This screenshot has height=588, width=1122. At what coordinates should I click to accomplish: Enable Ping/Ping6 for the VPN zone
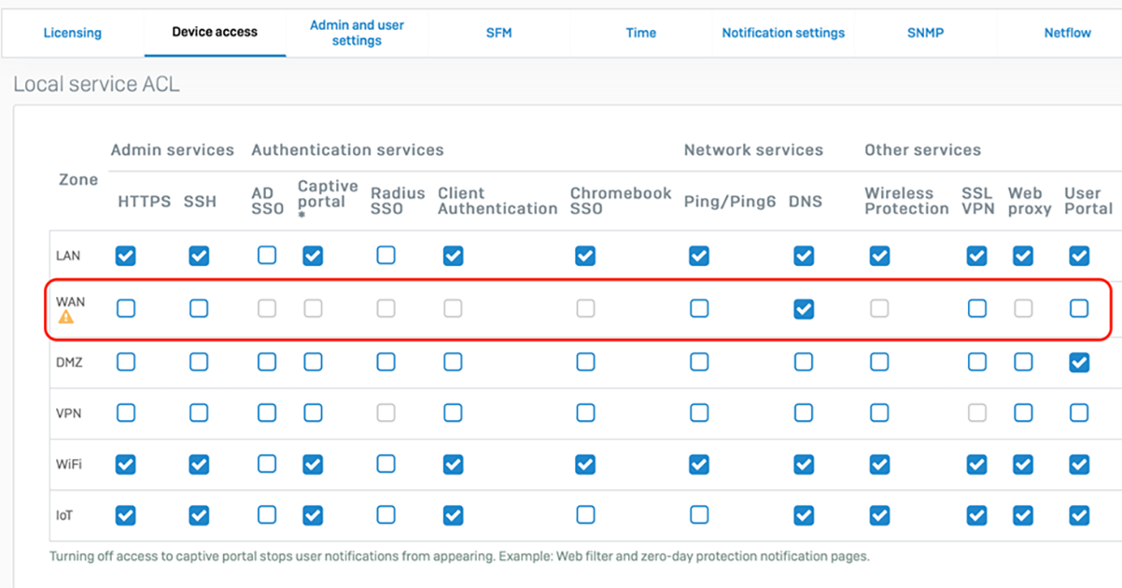698,413
